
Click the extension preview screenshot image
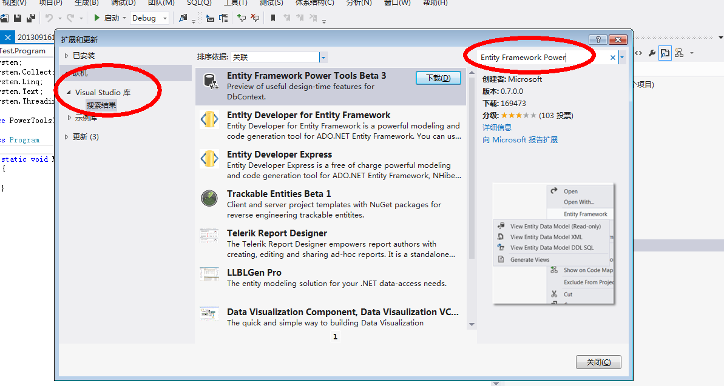pyautogui.click(x=553, y=244)
